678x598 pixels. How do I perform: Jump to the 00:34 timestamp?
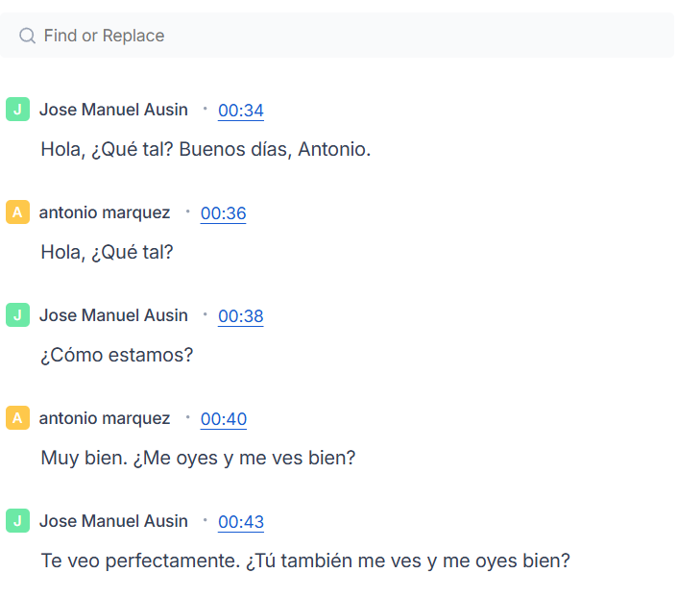pos(241,111)
